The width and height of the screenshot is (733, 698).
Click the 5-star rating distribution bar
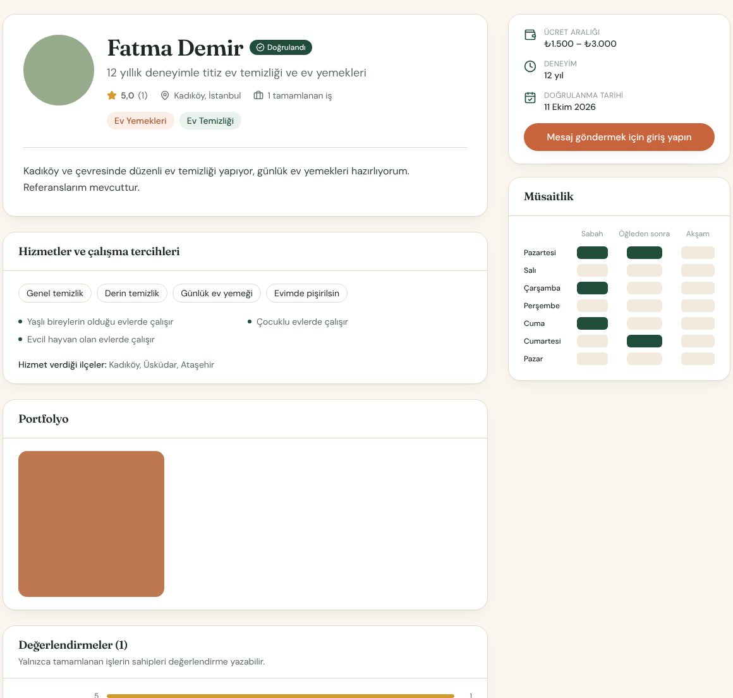(x=281, y=695)
